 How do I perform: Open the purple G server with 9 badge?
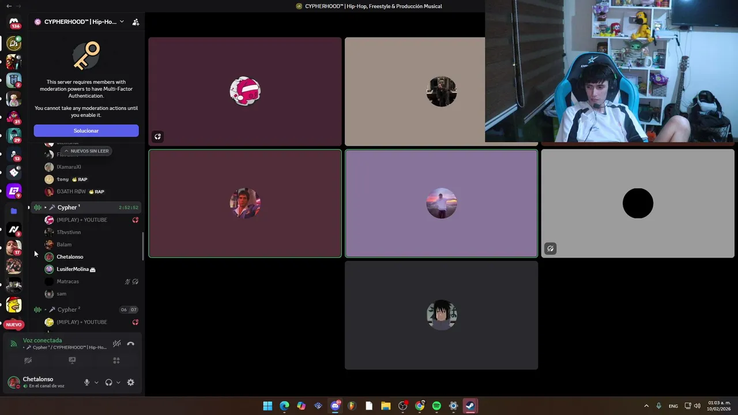[x=14, y=190]
